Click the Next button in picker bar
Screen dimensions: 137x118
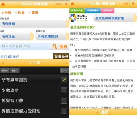pyautogui.click(x=15, y=71)
